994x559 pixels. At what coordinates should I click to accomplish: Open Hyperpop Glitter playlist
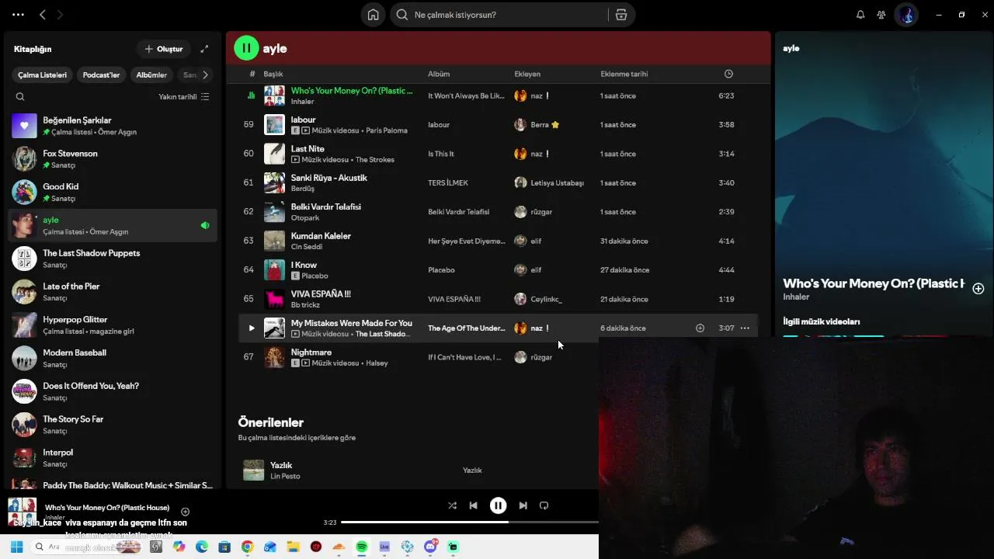click(x=113, y=325)
